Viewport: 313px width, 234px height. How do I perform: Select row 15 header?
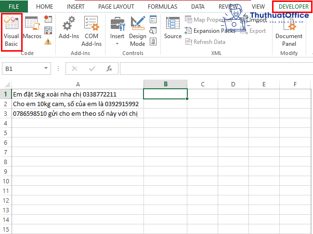click(x=6, y=229)
